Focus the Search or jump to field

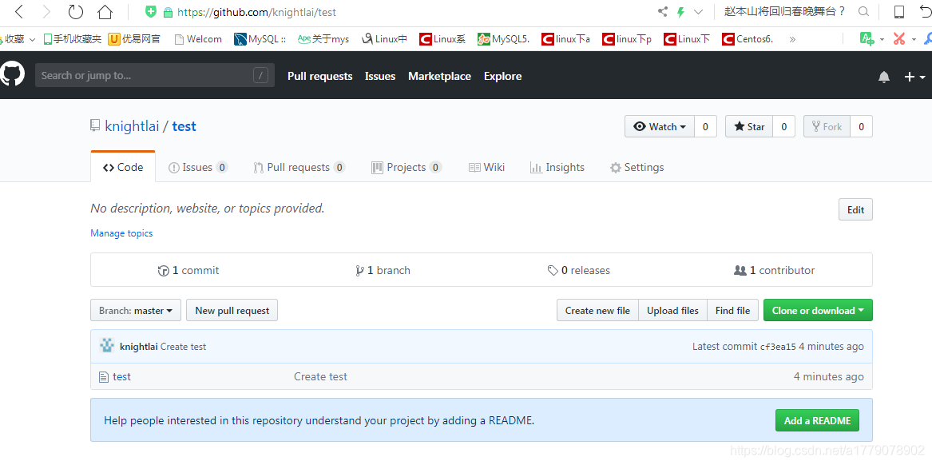(155, 76)
